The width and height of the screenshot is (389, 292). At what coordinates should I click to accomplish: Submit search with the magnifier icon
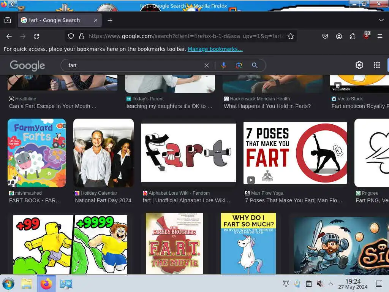click(255, 65)
